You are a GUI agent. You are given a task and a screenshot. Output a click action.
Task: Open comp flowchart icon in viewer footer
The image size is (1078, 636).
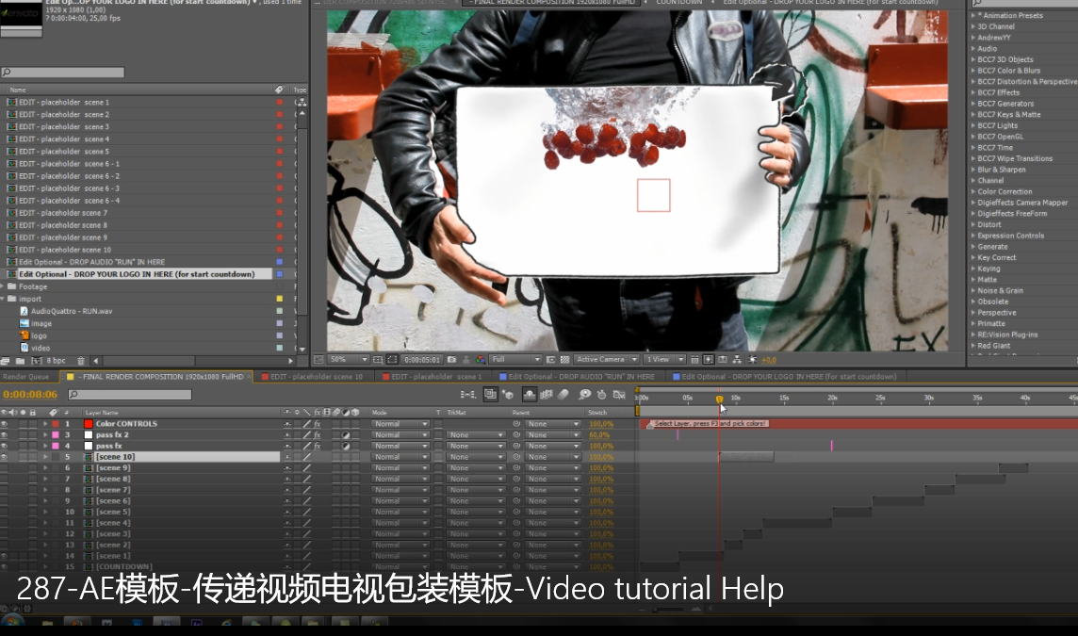pyautogui.click(x=736, y=360)
